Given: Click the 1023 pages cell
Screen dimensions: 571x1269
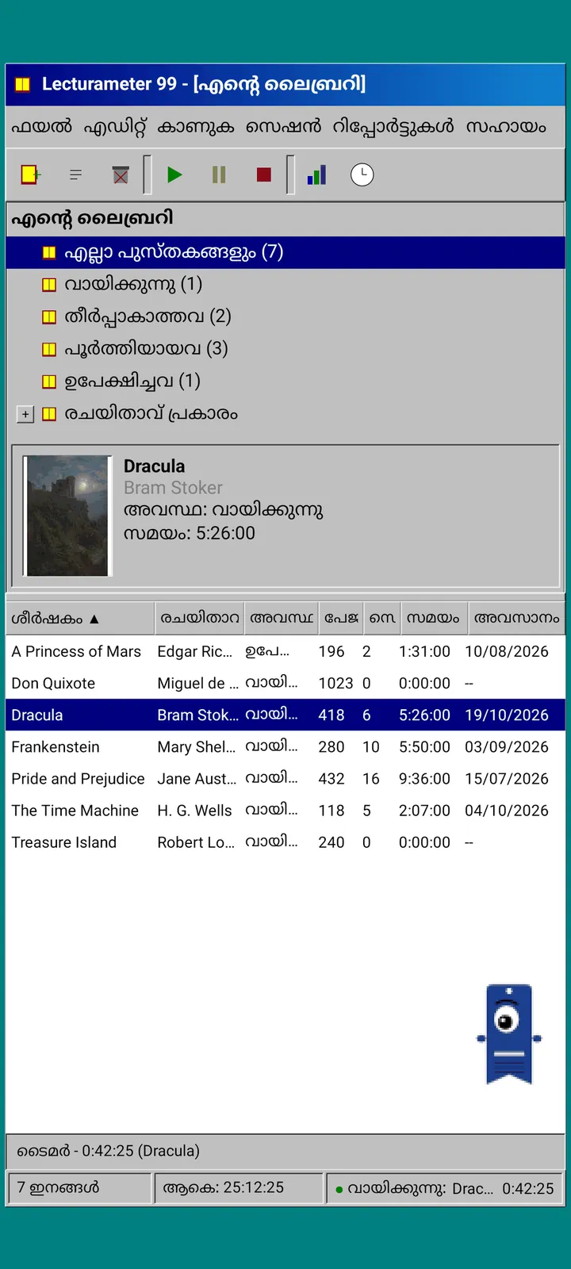Looking at the screenshot, I should tap(335, 684).
